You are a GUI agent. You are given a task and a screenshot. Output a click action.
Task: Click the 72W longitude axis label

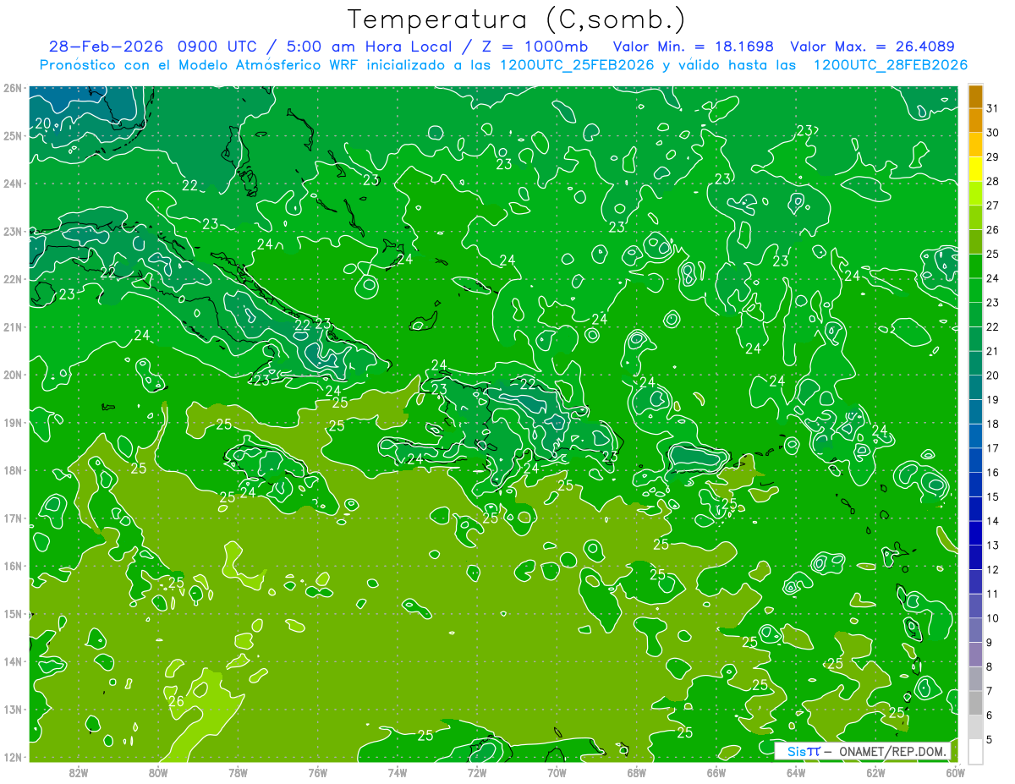477,772
